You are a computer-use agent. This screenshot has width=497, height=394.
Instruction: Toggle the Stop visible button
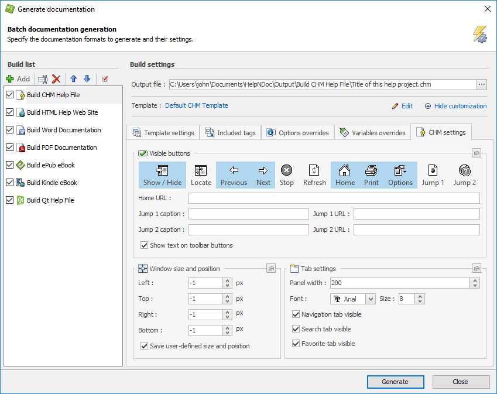pyautogui.click(x=286, y=175)
